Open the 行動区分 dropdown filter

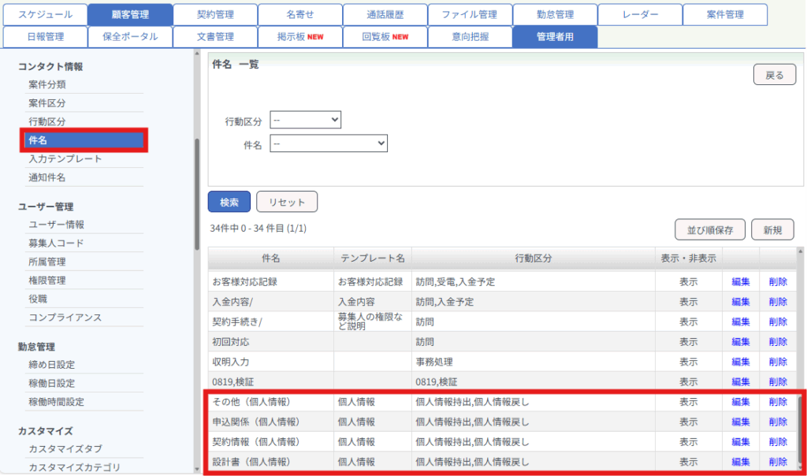305,120
